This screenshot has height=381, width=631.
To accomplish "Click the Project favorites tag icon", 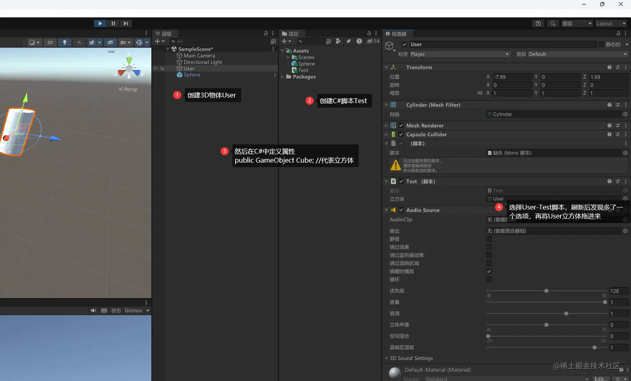I will click(348, 41).
